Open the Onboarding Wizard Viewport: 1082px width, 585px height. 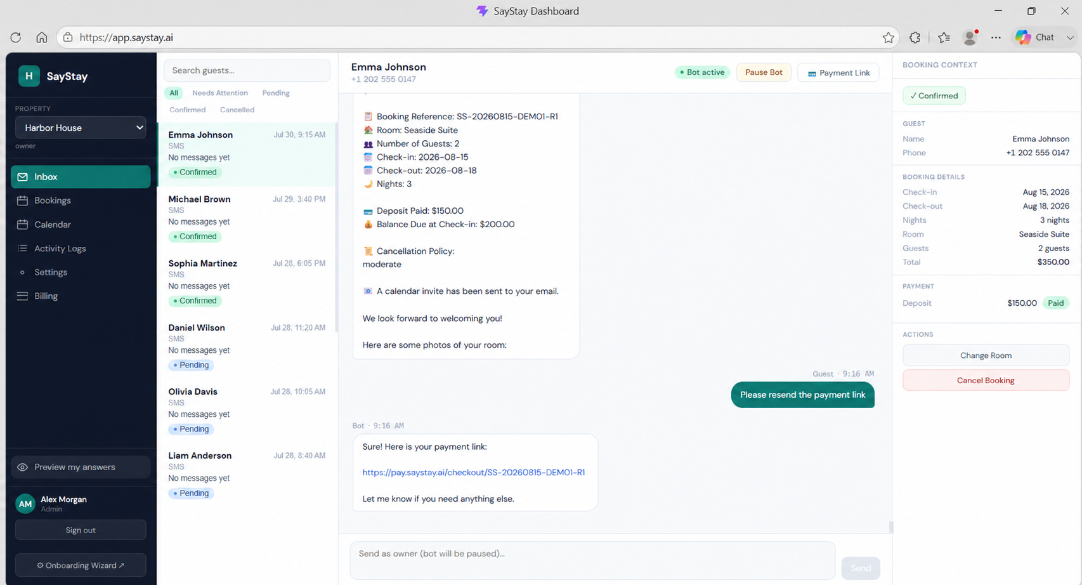(81, 565)
